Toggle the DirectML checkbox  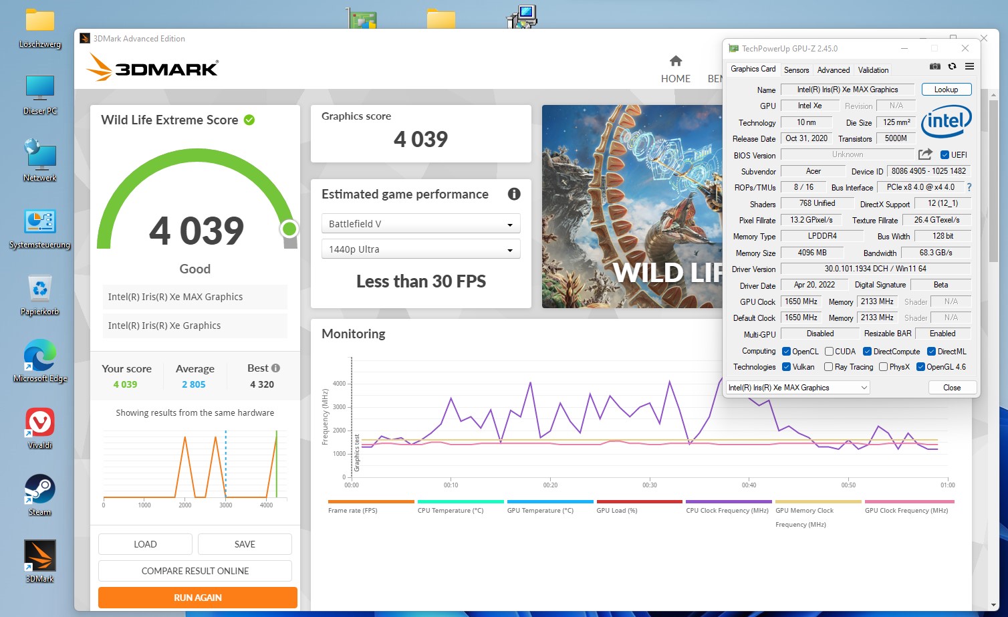click(x=931, y=352)
